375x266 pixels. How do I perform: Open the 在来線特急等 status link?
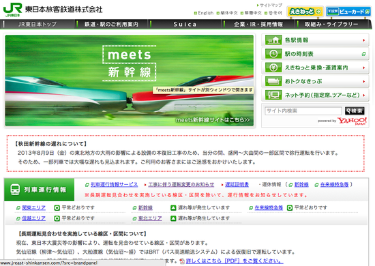pyautogui.click(x=269, y=207)
